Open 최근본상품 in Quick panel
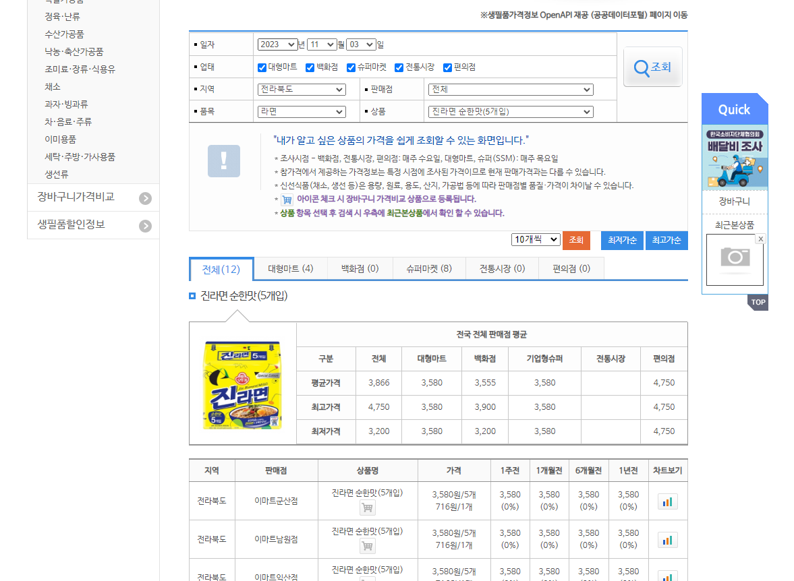This screenshot has height=581, width=794. [x=734, y=224]
